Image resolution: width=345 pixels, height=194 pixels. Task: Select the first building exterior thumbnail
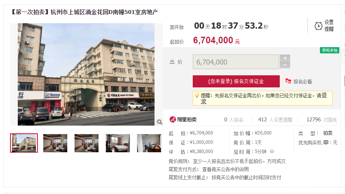24,143
